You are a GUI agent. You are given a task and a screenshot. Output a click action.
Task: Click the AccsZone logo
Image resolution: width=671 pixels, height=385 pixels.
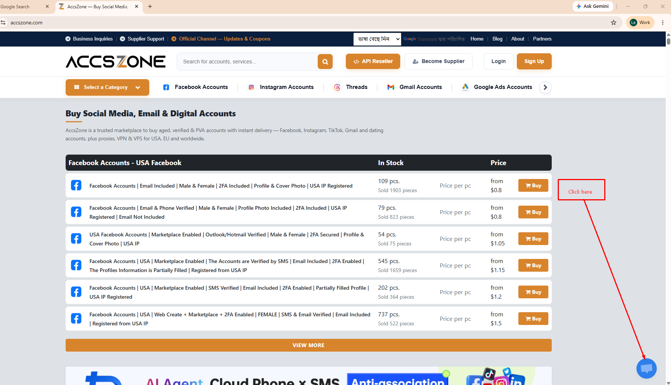coord(116,62)
